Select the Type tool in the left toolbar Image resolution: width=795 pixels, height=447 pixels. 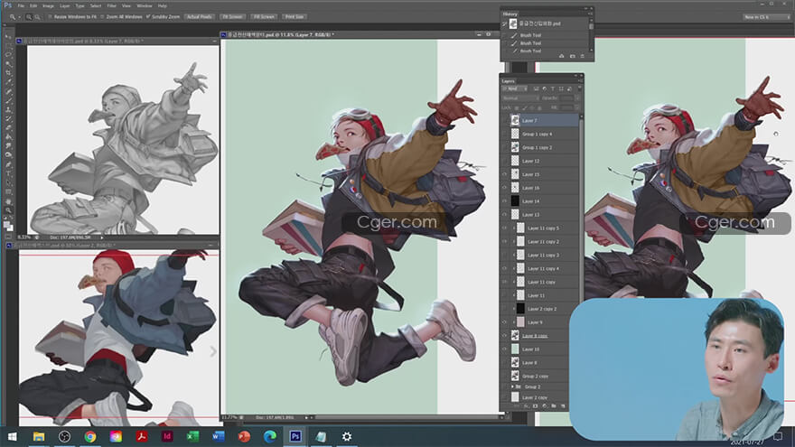[x=8, y=173]
